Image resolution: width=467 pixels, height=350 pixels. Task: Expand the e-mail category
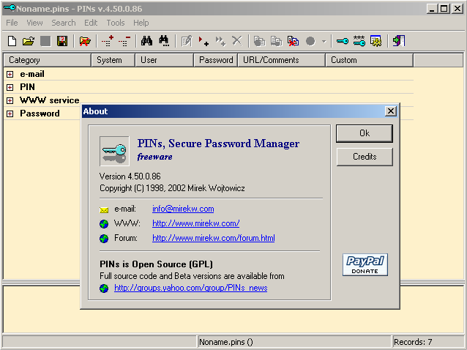pos(10,74)
